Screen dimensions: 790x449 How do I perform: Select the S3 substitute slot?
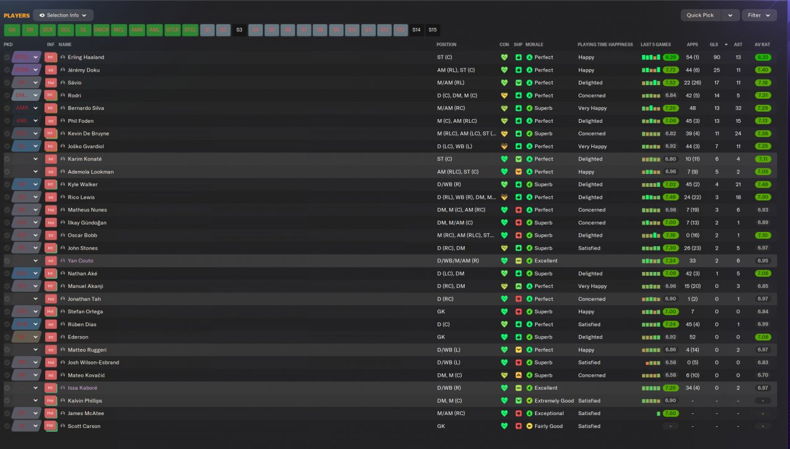coord(239,30)
